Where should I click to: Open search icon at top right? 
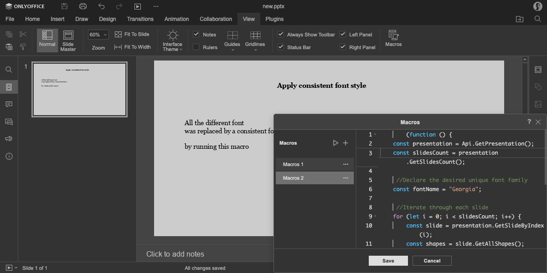pyautogui.click(x=538, y=19)
